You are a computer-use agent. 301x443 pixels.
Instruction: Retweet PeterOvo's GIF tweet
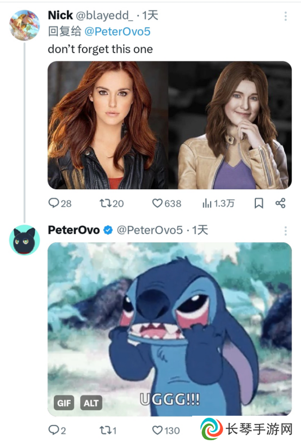(x=108, y=430)
